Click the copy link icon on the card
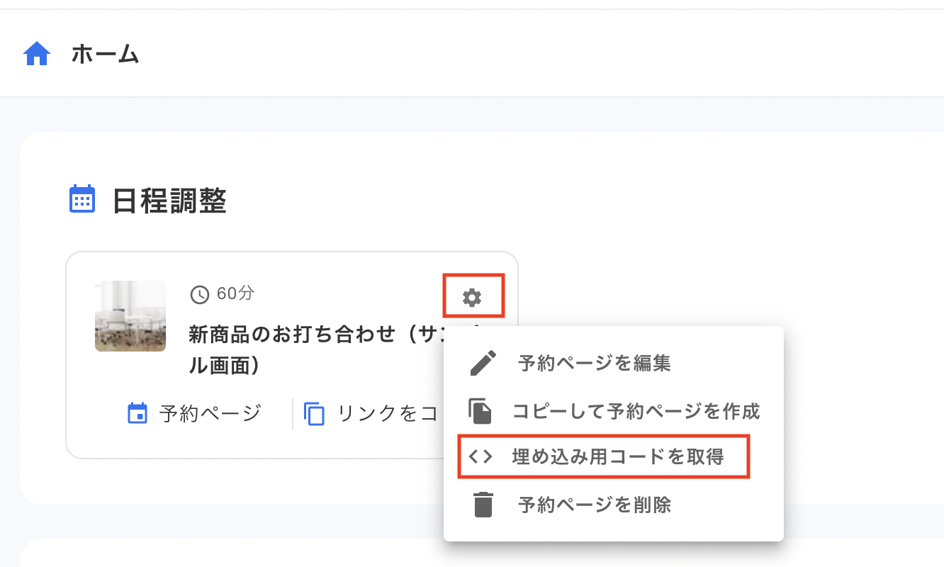This screenshot has width=944, height=567. tap(314, 413)
